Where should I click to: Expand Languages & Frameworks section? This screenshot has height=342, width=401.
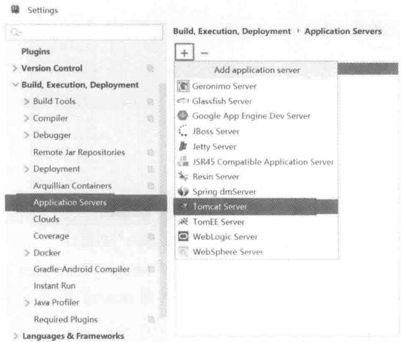click(x=16, y=336)
